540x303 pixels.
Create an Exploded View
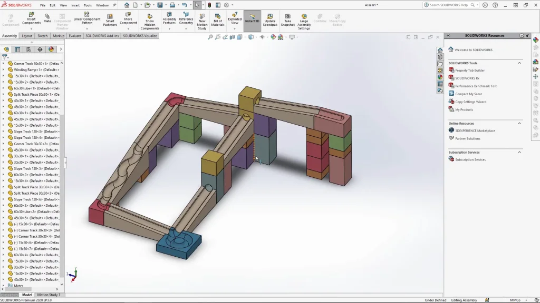[235, 19]
